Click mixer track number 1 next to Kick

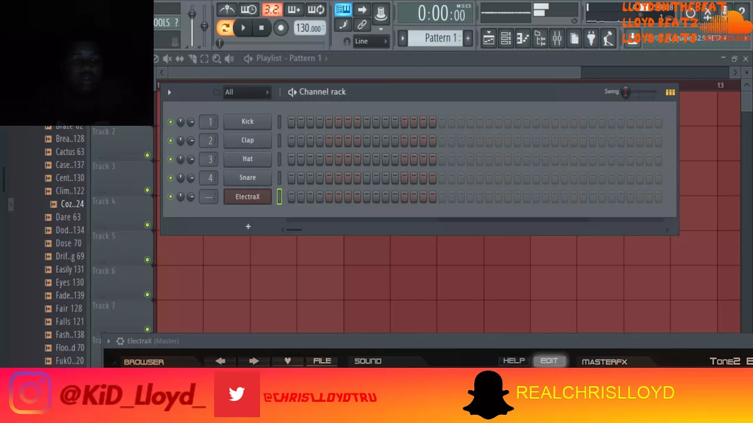coord(209,122)
